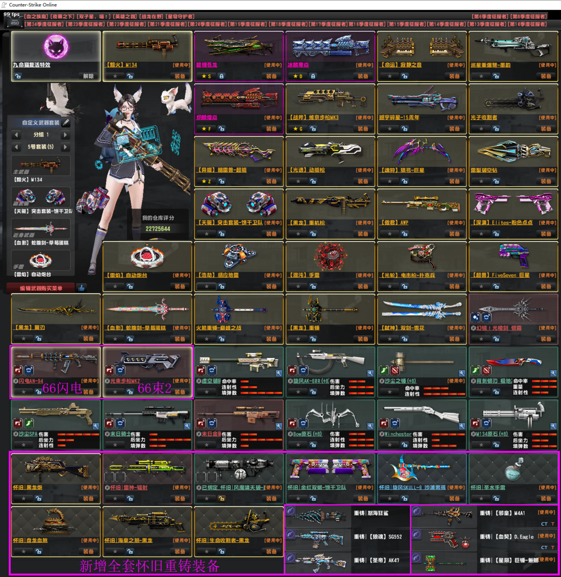Viewport: 561px width, 577px height.
Task: Click the blue enhancement icon on the 光束步枪MK2 card
Action: coord(121,370)
